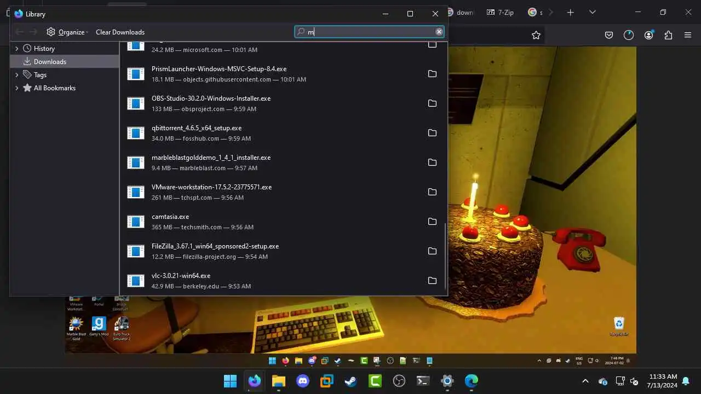Reveal marbleblastgolddemo installer folder icon
Screen dimensions: 701x394
[x=432, y=163]
